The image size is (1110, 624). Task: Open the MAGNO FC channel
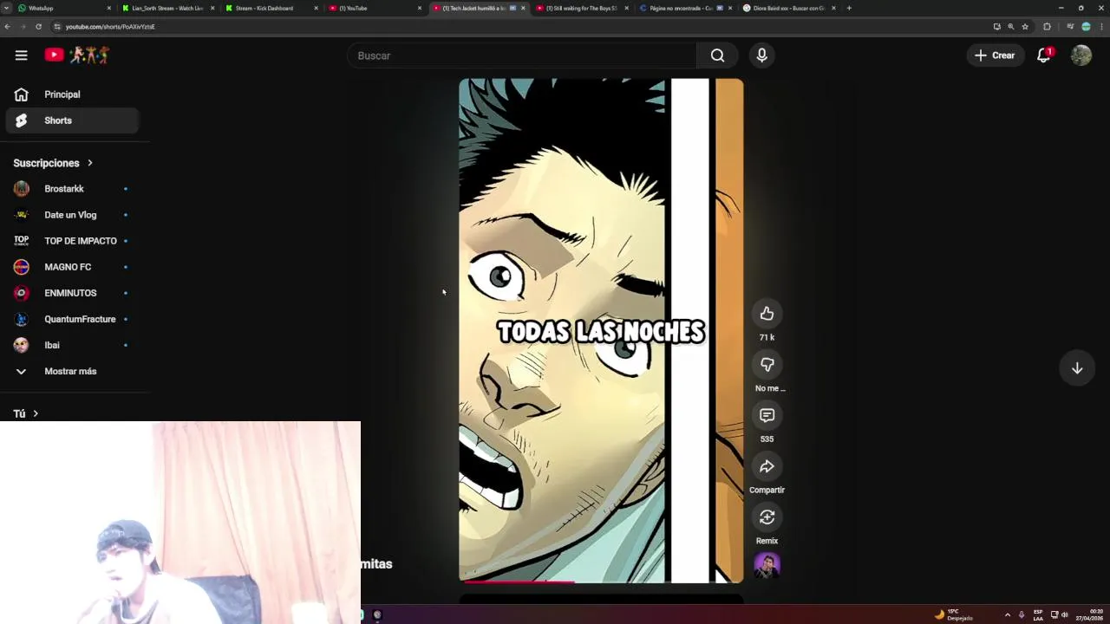click(73, 267)
